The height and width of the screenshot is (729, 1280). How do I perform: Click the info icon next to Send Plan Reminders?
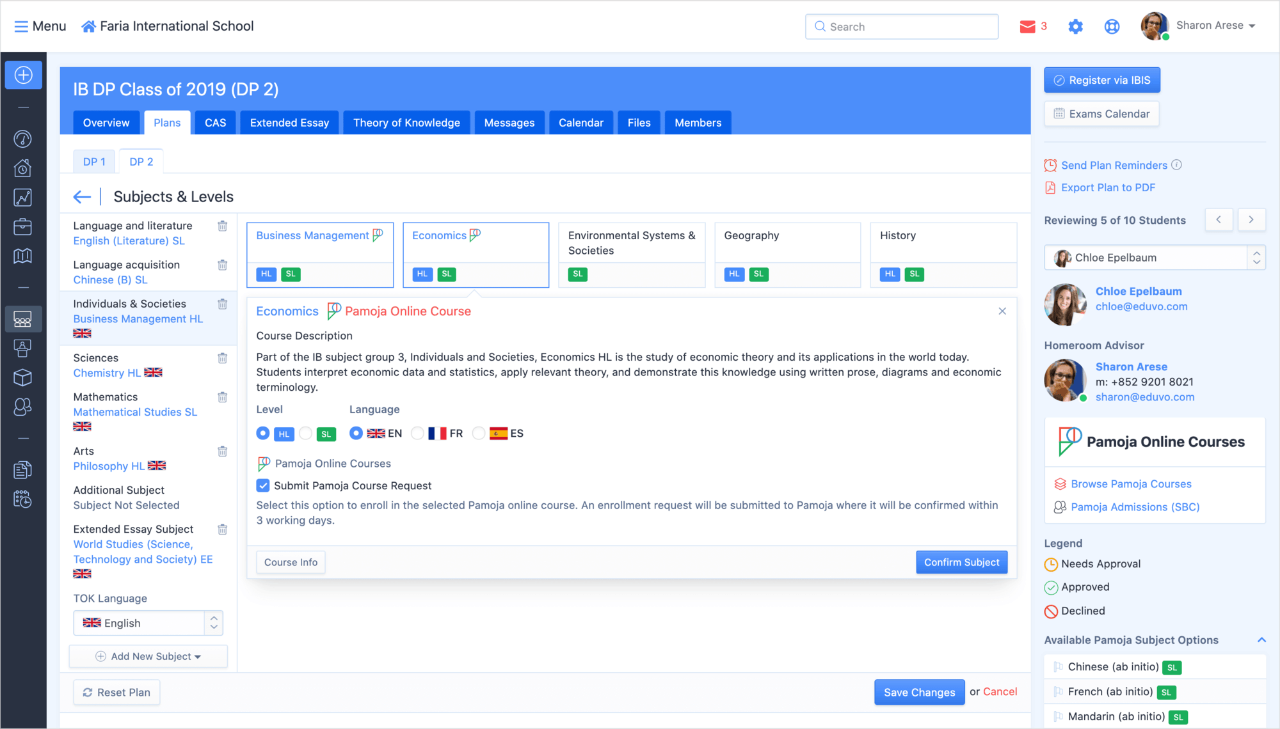[1176, 165]
